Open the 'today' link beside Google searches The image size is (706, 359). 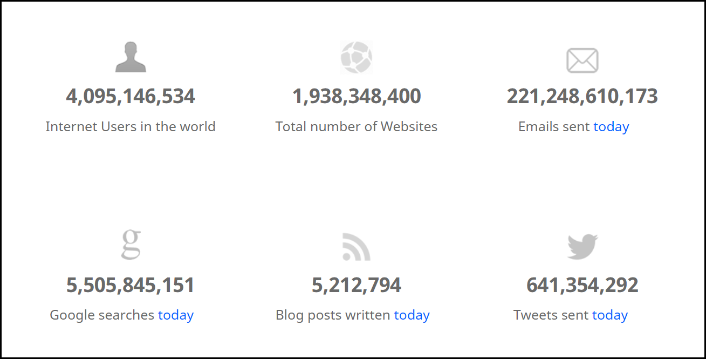176,315
